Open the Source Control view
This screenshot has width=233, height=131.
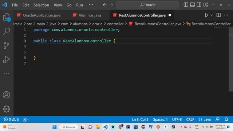tap(7, 45)
